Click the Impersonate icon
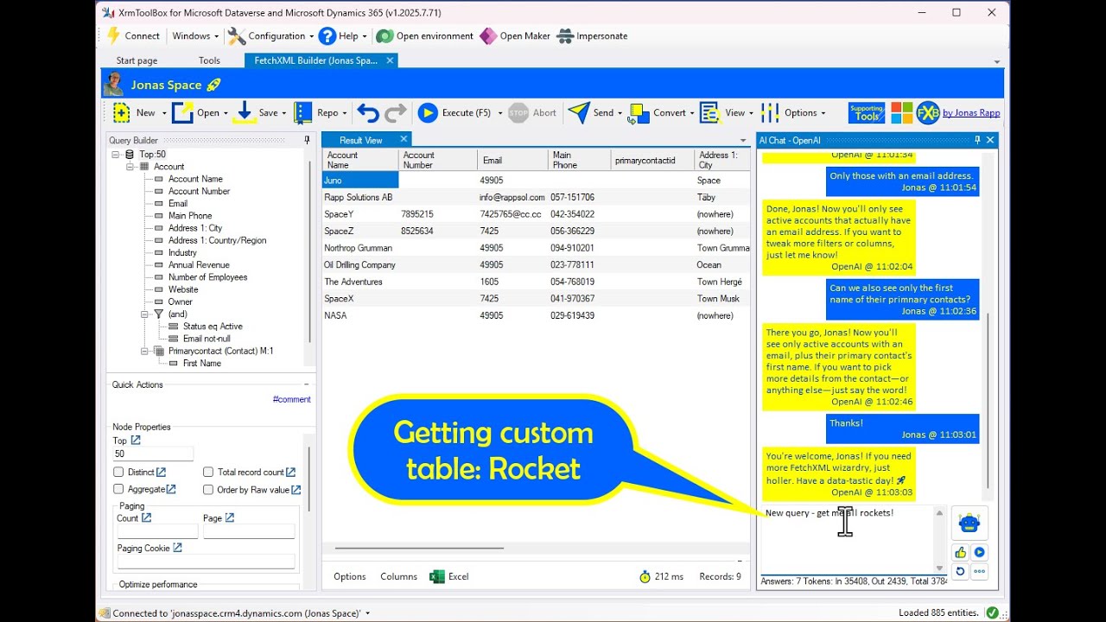The width and height of the screenshot is (1106, 622). click(565, 35)
